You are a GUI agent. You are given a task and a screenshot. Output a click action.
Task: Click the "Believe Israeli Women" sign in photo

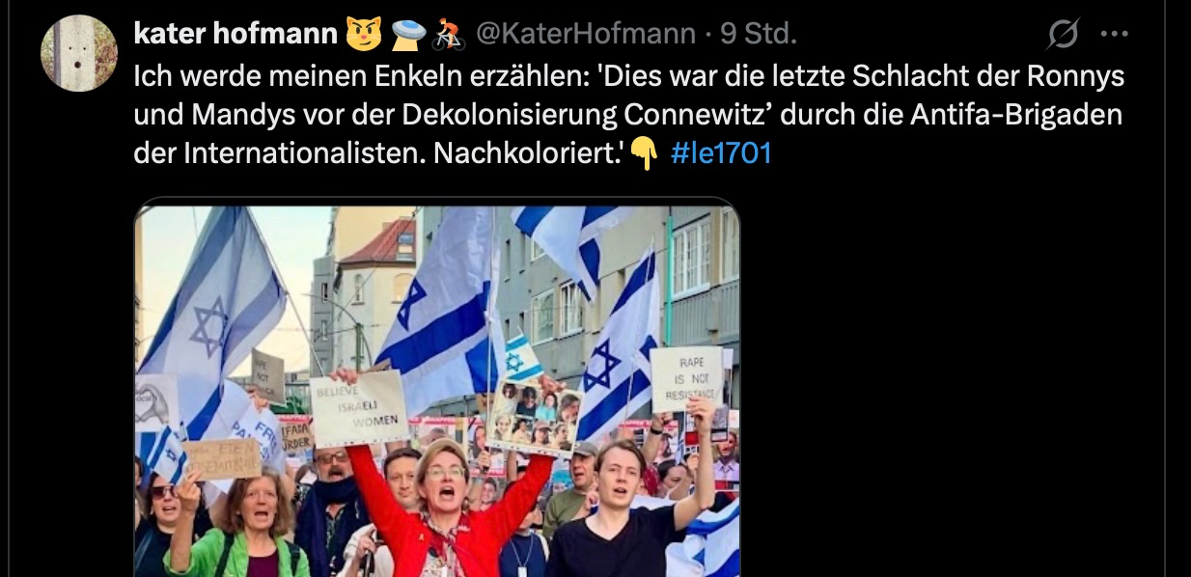click(359, 408)
